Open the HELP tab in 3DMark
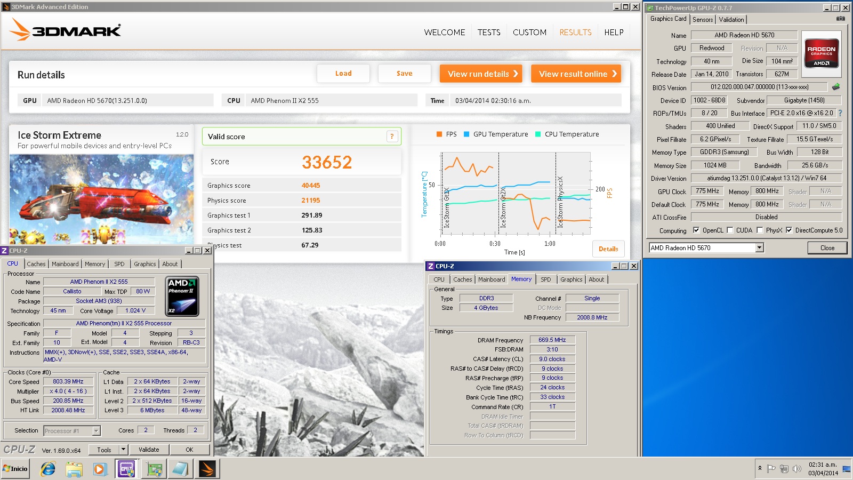The width and height of the screenshot is (853, 480). [x=614, y=32]
